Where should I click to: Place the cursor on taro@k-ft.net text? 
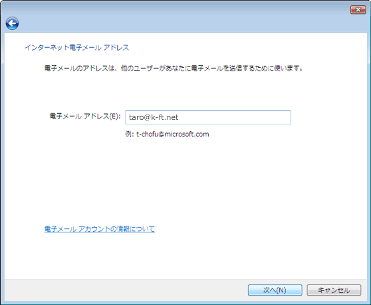pos(154,117)
